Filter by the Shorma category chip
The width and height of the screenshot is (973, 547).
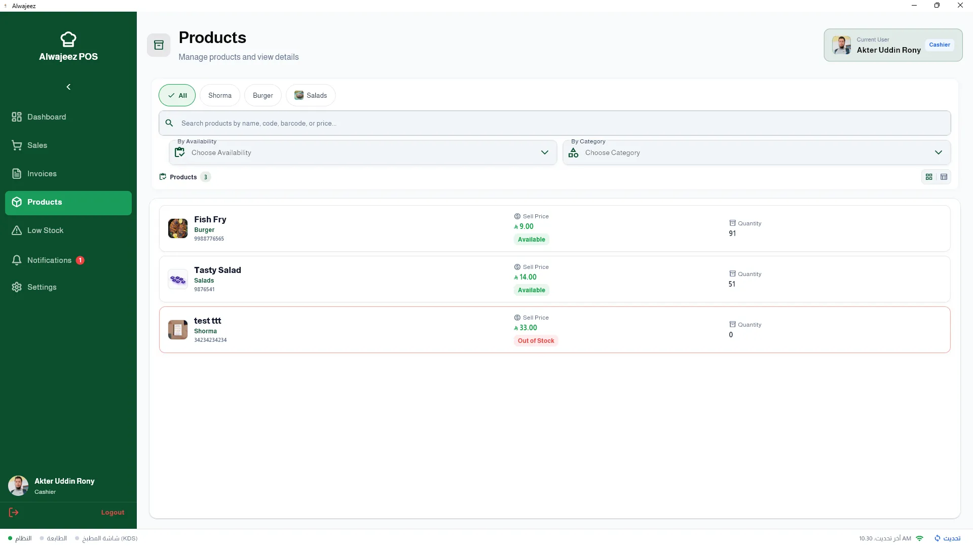(x=220, y=95)
